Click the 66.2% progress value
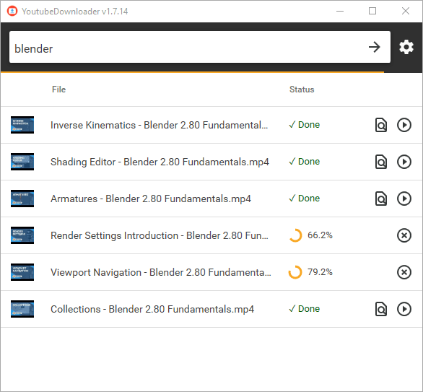The image size is (423, 392). (x=320, y=235)
